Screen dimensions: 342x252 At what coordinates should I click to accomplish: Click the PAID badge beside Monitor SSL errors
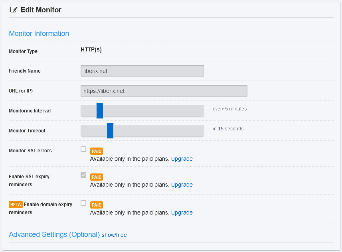click(97, 151)
